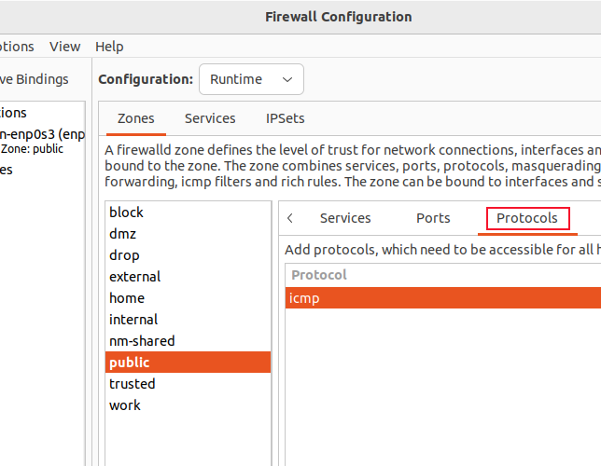
Task: Select the Protocols sub-tab
Action: coord(527,218)
